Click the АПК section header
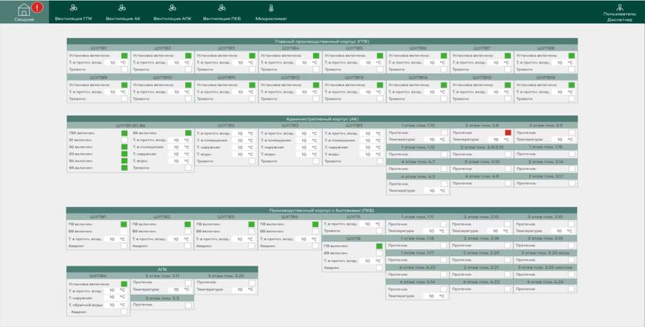 coord(162,269)
